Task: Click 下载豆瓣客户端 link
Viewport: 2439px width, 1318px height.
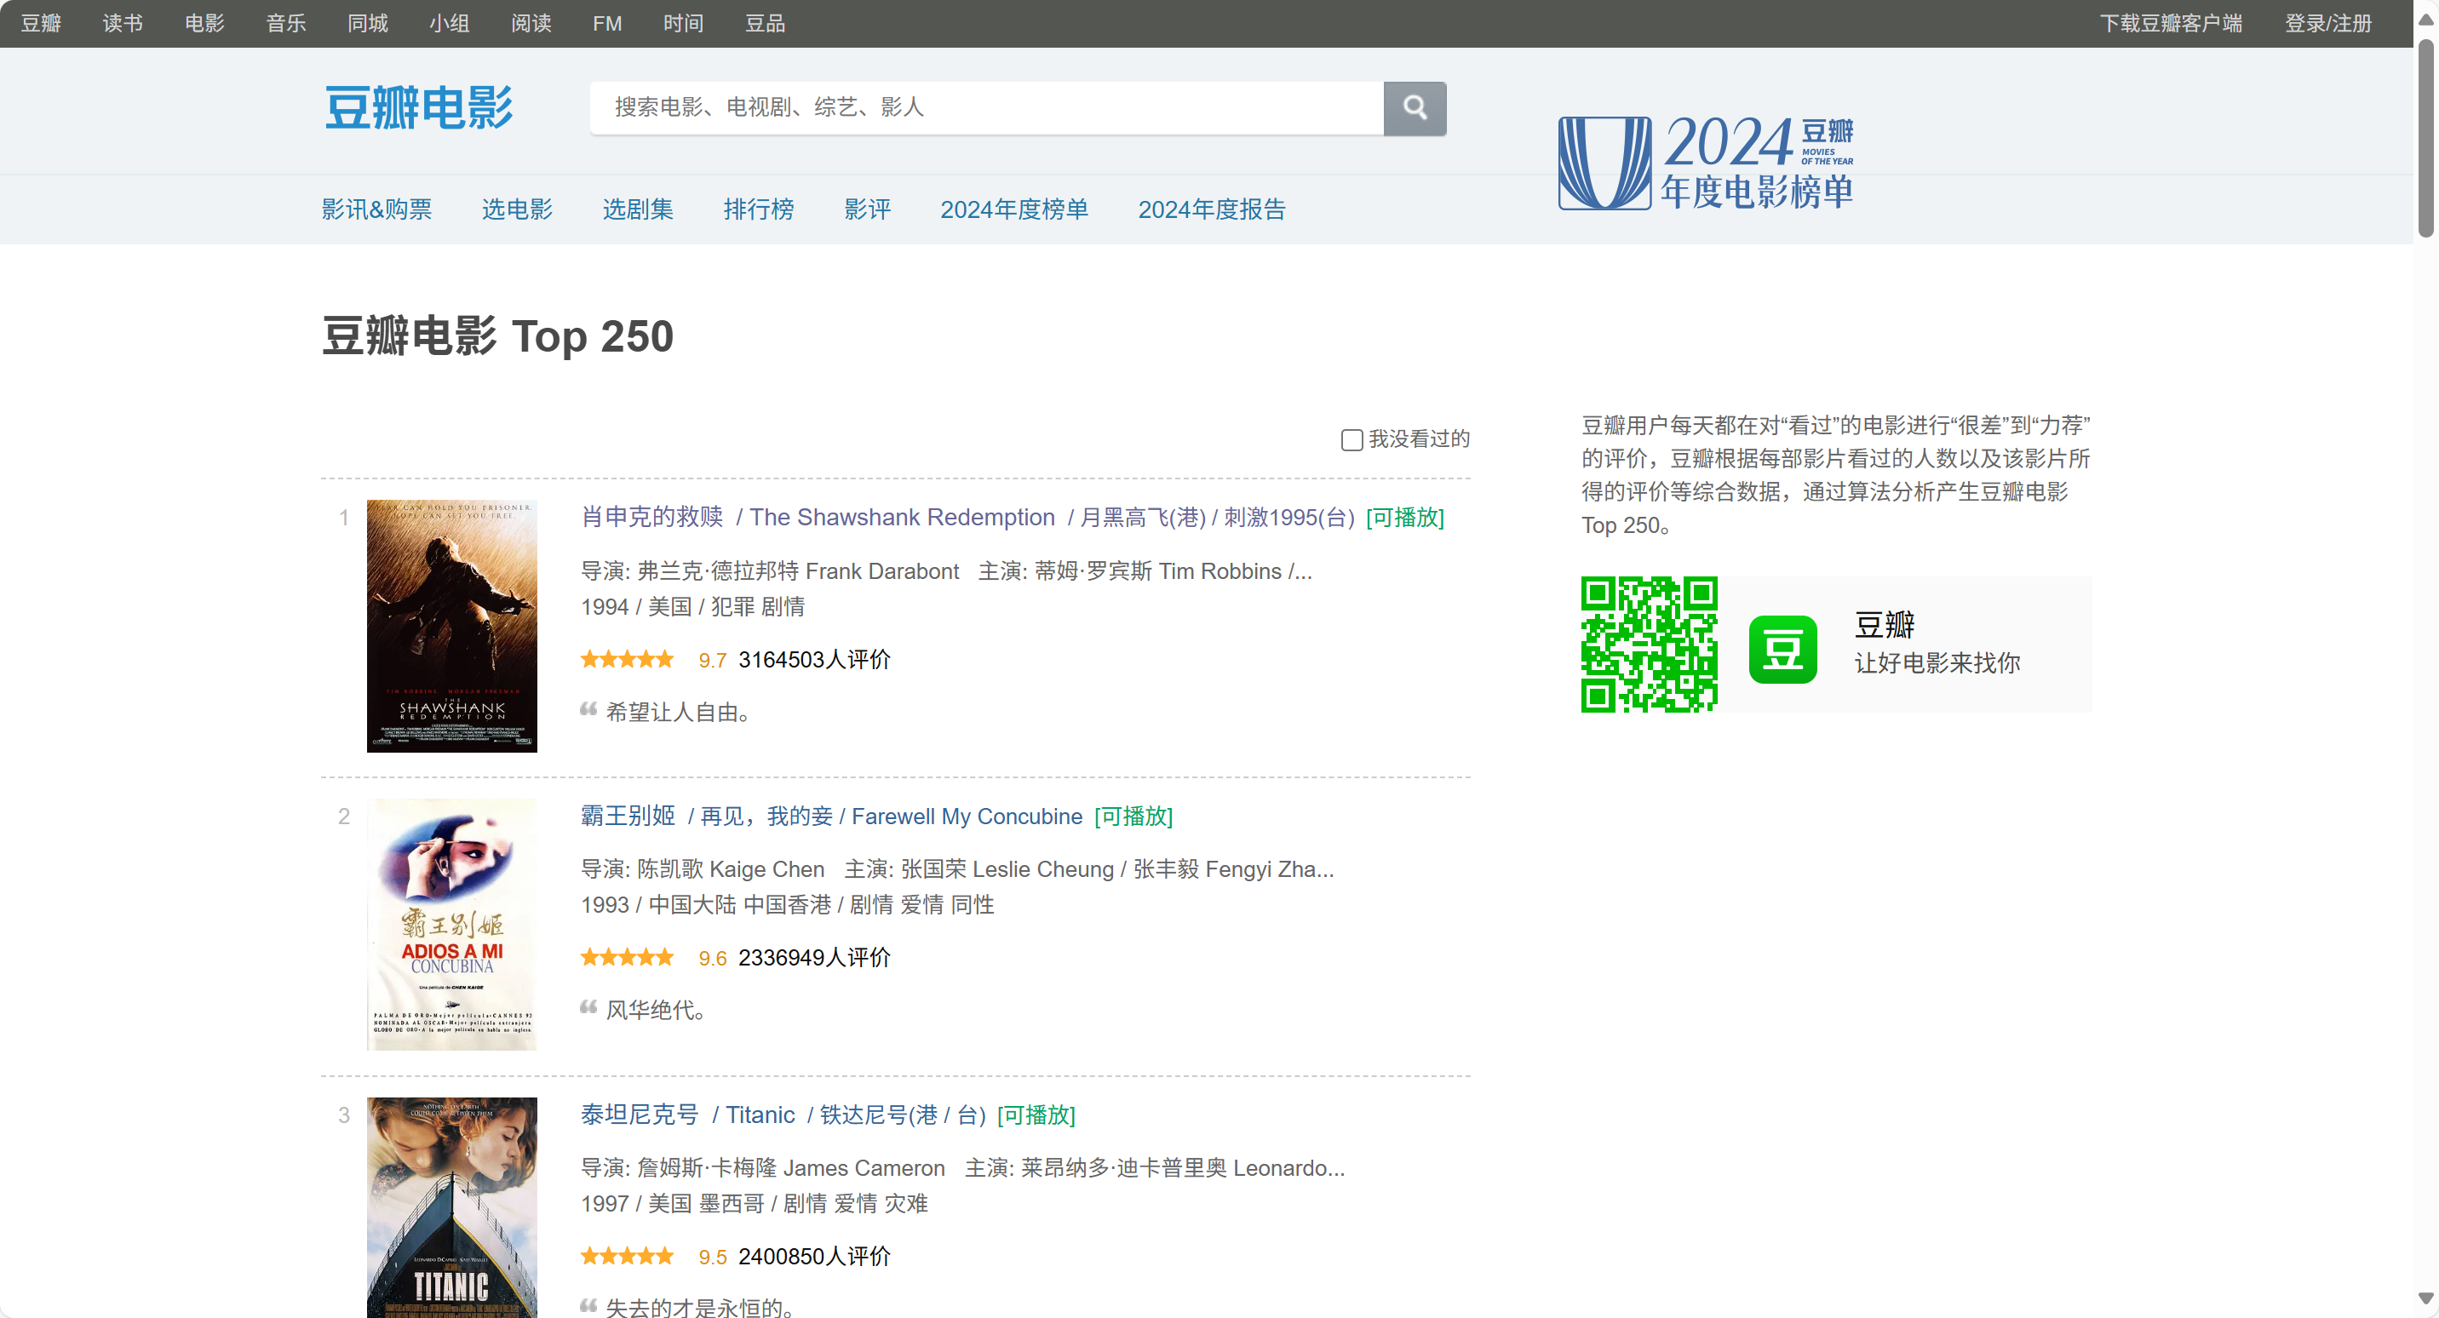Action: (x=2170, y=24)
